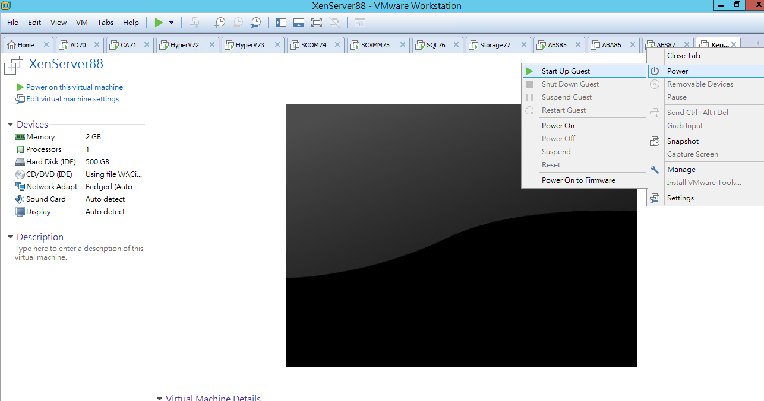Select the Hard Disk (IDE) device
Image resolution: width=764 pixels, height=401 pixels.
[x=79, y=162]
